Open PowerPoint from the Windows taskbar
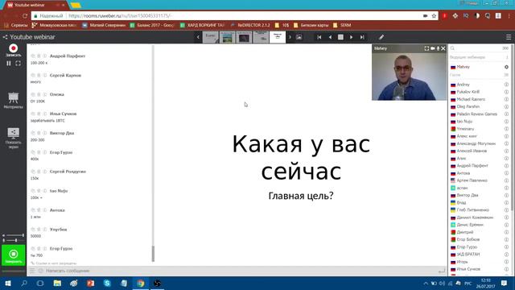This screenshot has width=515, height=290. point(90,283)
